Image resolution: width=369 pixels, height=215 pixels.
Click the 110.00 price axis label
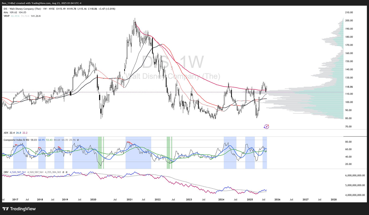pos(349,94)
